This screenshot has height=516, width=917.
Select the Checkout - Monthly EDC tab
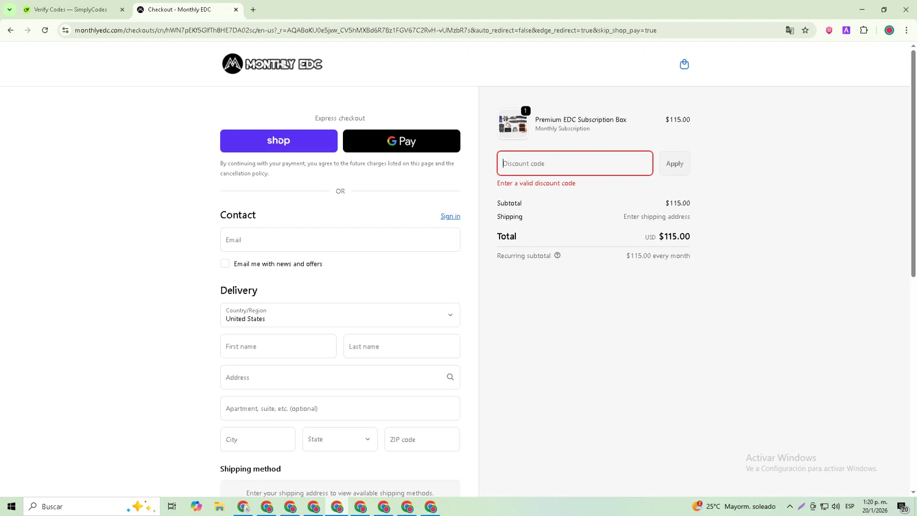186,10
